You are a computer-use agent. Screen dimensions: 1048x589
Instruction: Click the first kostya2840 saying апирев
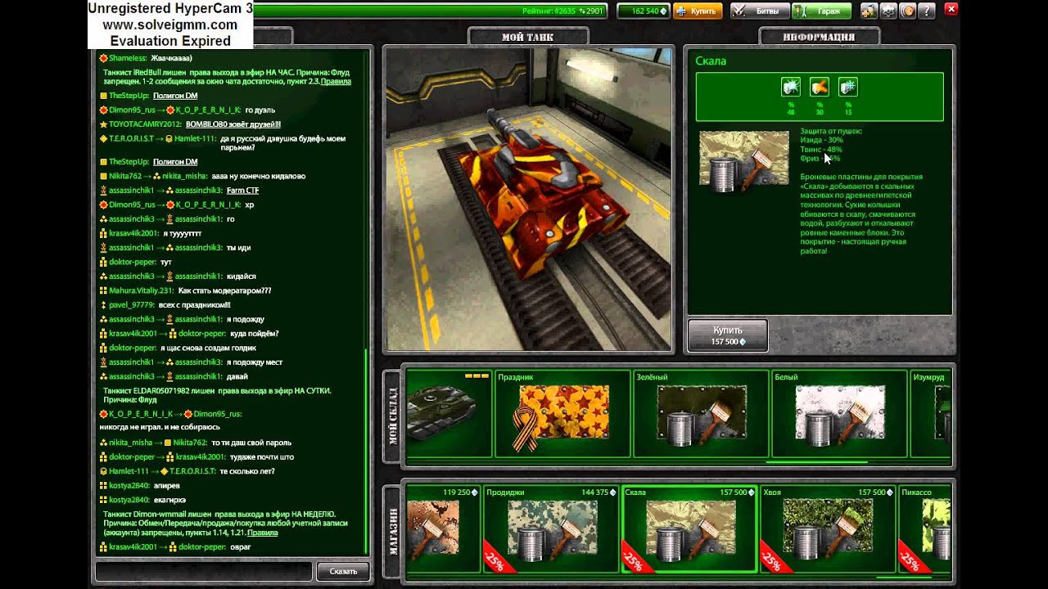point(129,486)
